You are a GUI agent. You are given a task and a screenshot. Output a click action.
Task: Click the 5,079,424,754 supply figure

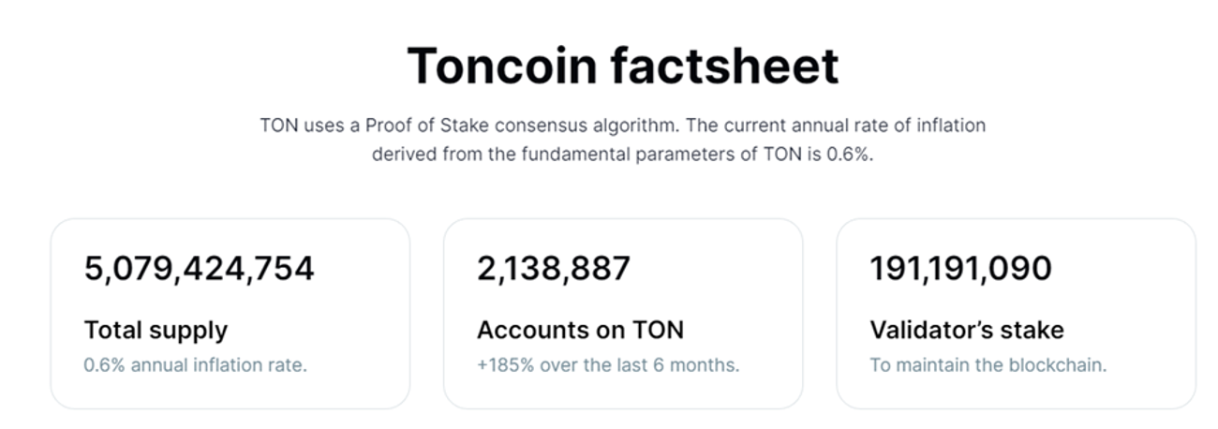(200, 270)
